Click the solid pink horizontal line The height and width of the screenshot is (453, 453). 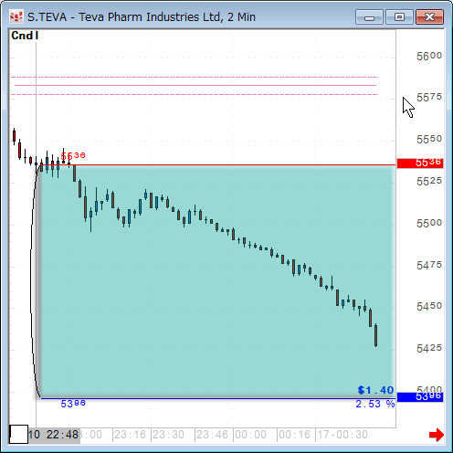[195, 86]
